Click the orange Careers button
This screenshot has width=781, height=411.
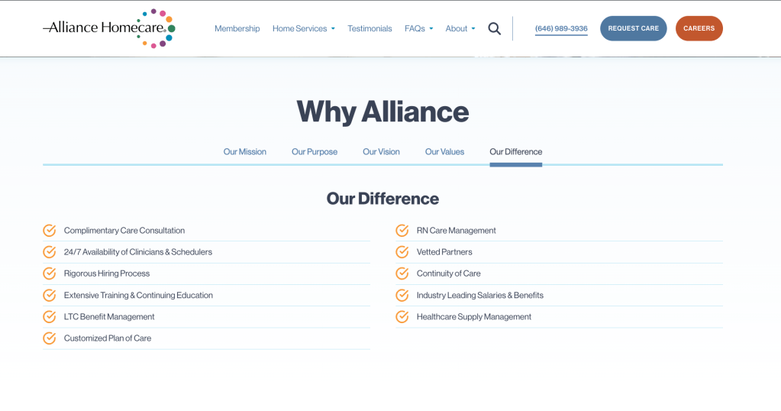tap(699, 28)
